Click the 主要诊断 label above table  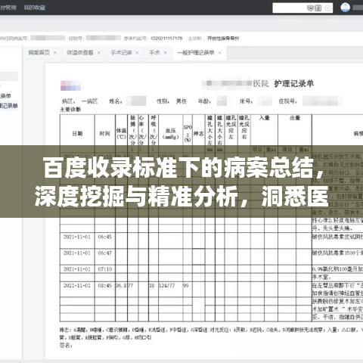[x=70, y=110]
